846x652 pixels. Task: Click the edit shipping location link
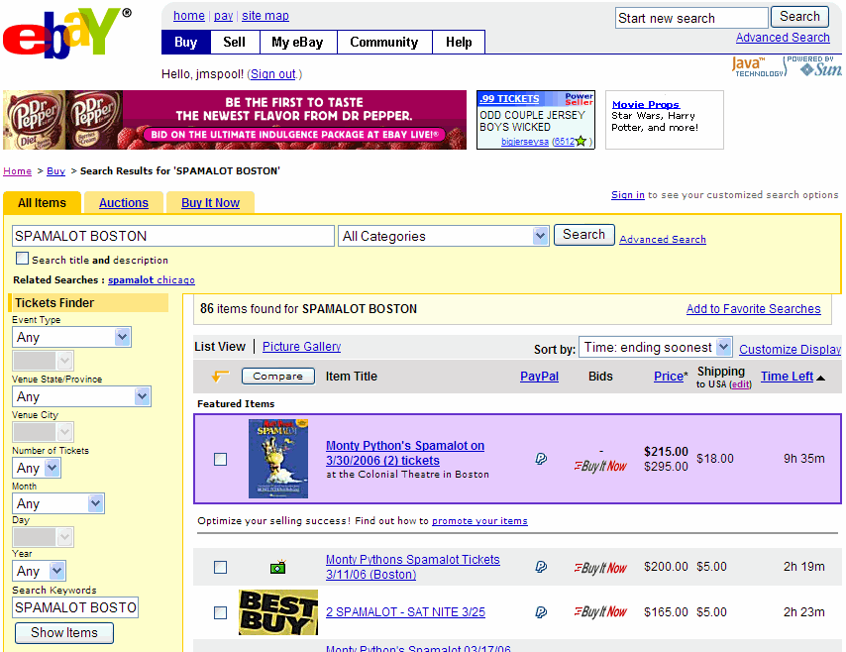tap(740, 384)
